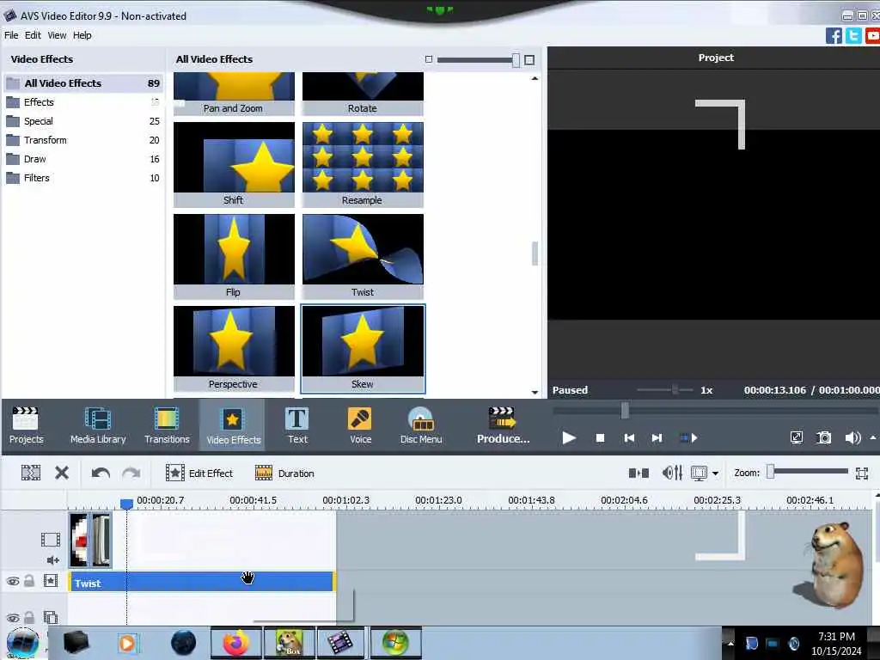The width and height of the screenshot is (880, 660).
Task: Choose the Skew effect thumbnail
Action: (364, 349)
